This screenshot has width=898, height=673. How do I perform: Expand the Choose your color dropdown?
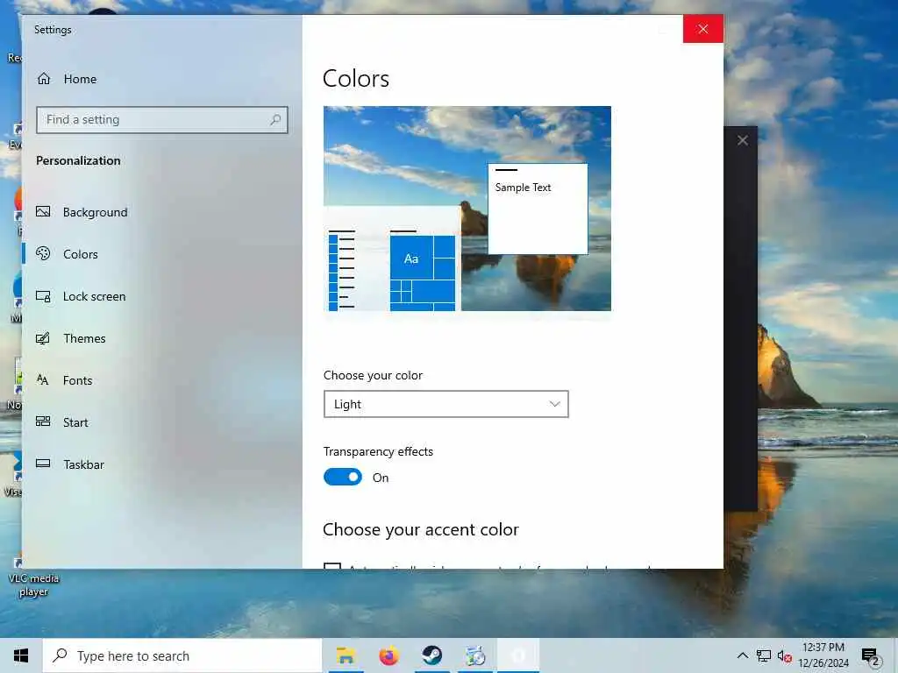click(x=446, y=404)
